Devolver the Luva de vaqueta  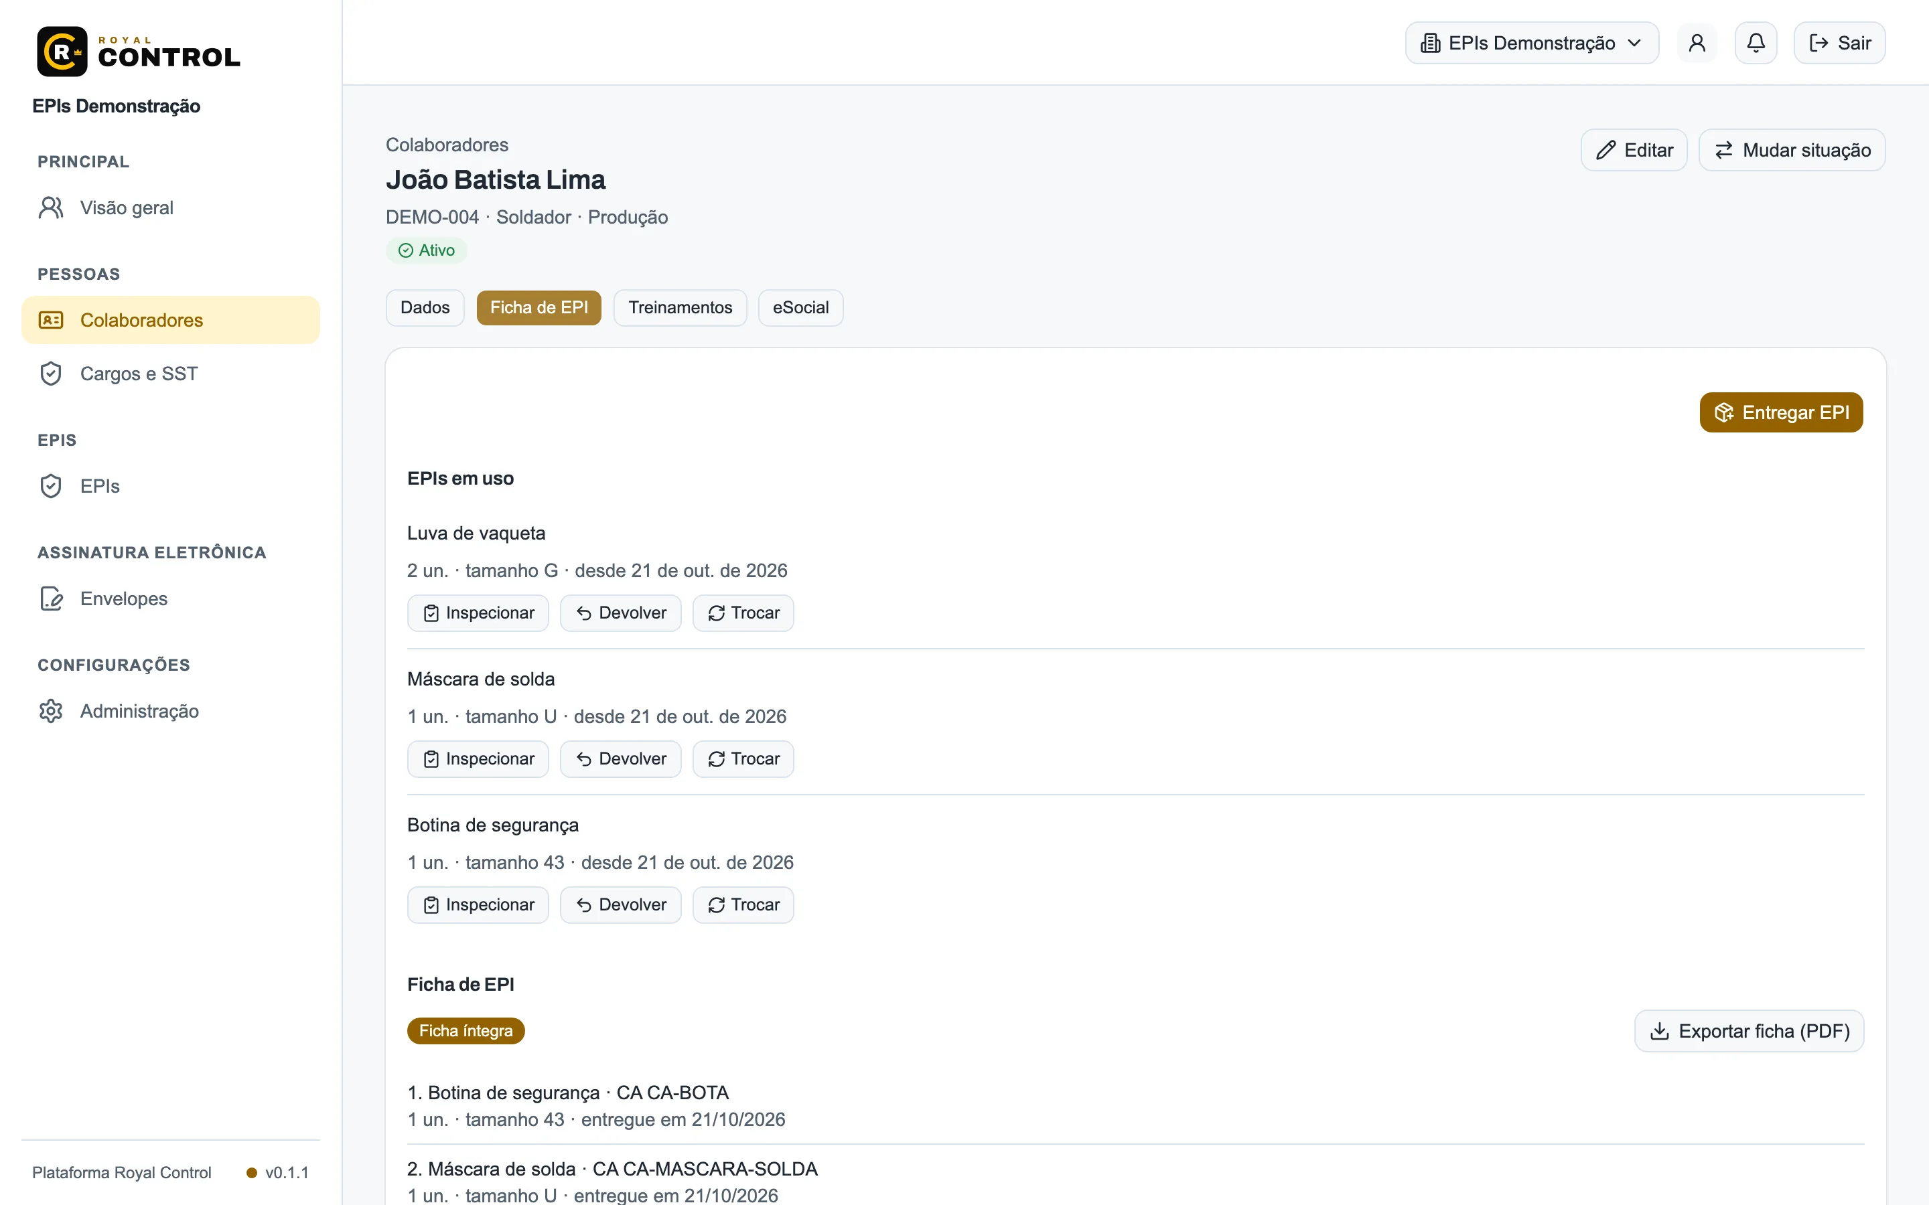tap(620, 613)
